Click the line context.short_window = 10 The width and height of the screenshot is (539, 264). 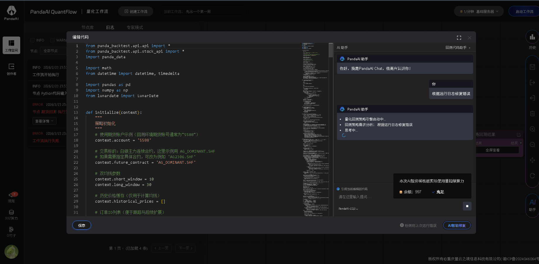click(x=124, y=179)
